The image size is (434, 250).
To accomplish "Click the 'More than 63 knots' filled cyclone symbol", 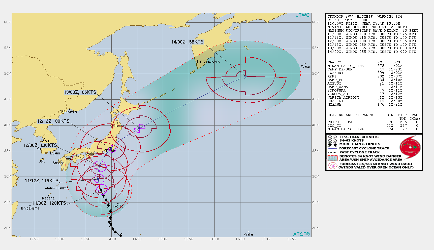I will click(x=332, y=144).
